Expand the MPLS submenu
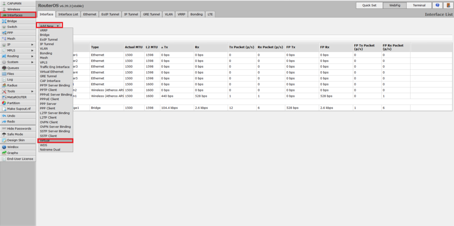454x226 pixels. point(18,50)
